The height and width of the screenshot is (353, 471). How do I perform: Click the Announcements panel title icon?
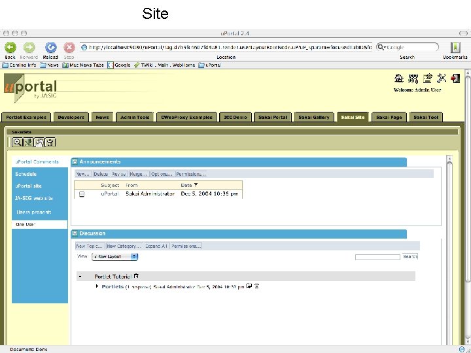coord(75,162)
